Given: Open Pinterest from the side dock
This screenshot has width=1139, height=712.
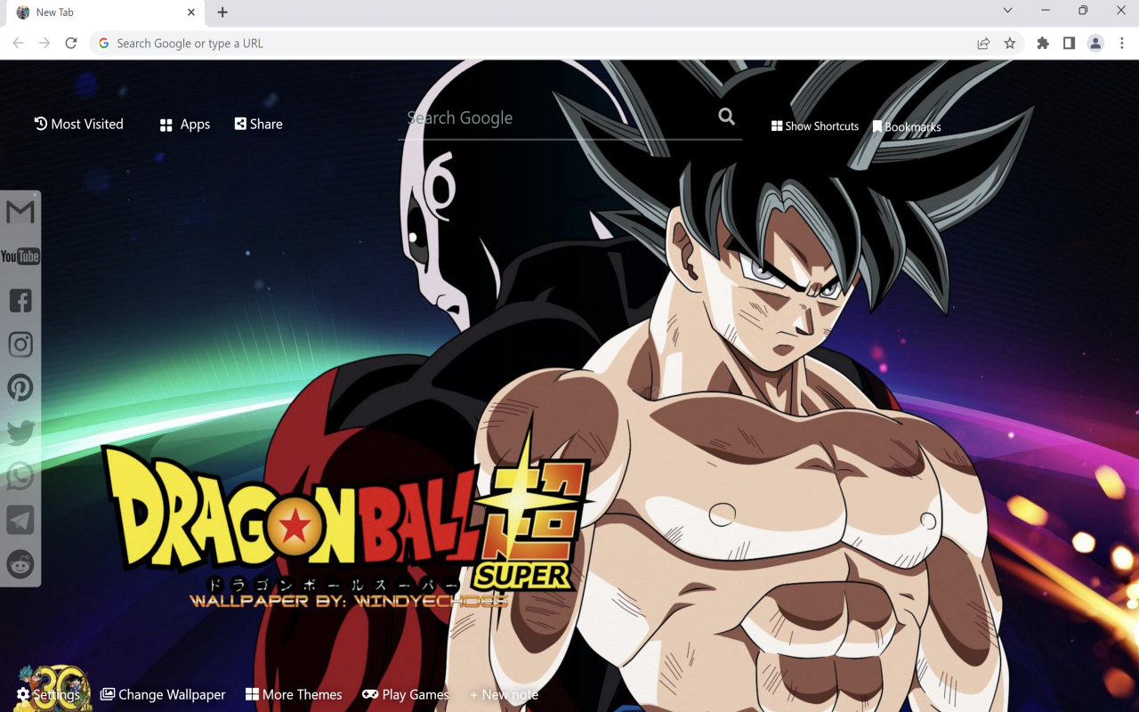Looking at the screenshot, I should [x=20, y=388].
